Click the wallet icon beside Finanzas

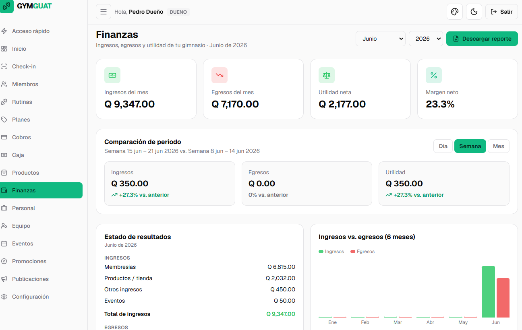point(4,190)
